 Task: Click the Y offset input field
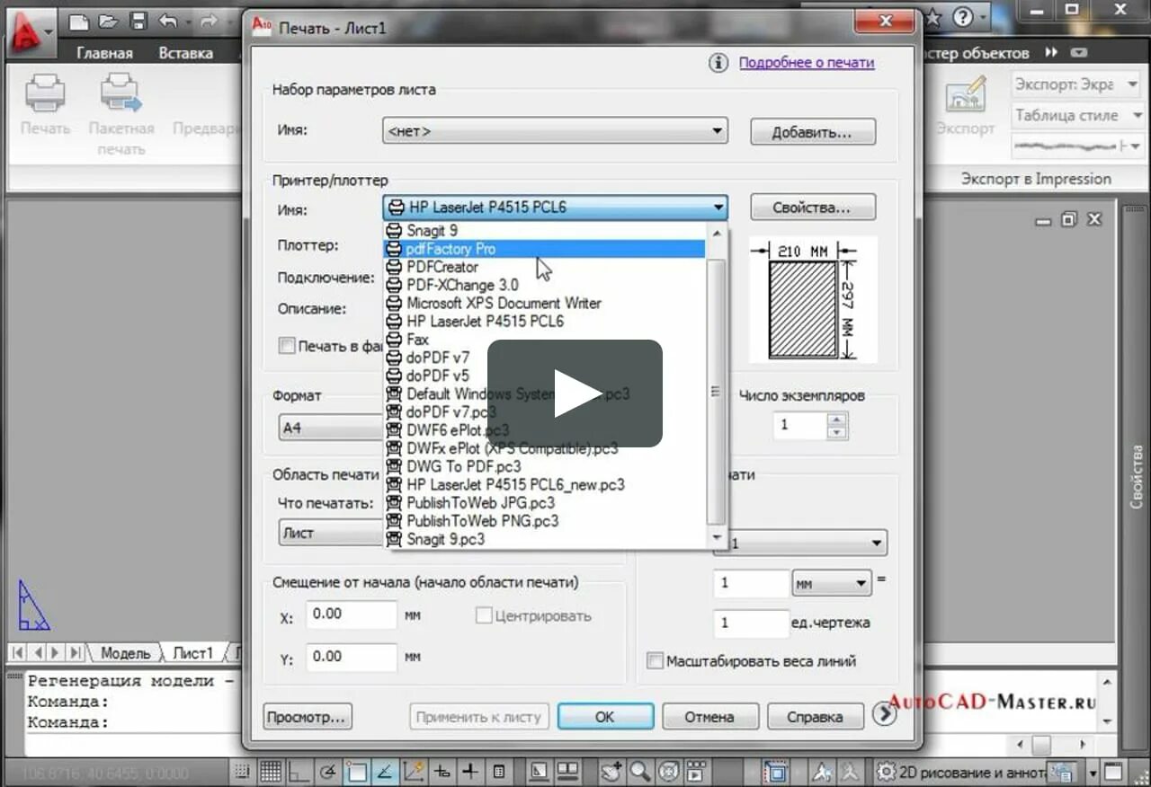352,657
